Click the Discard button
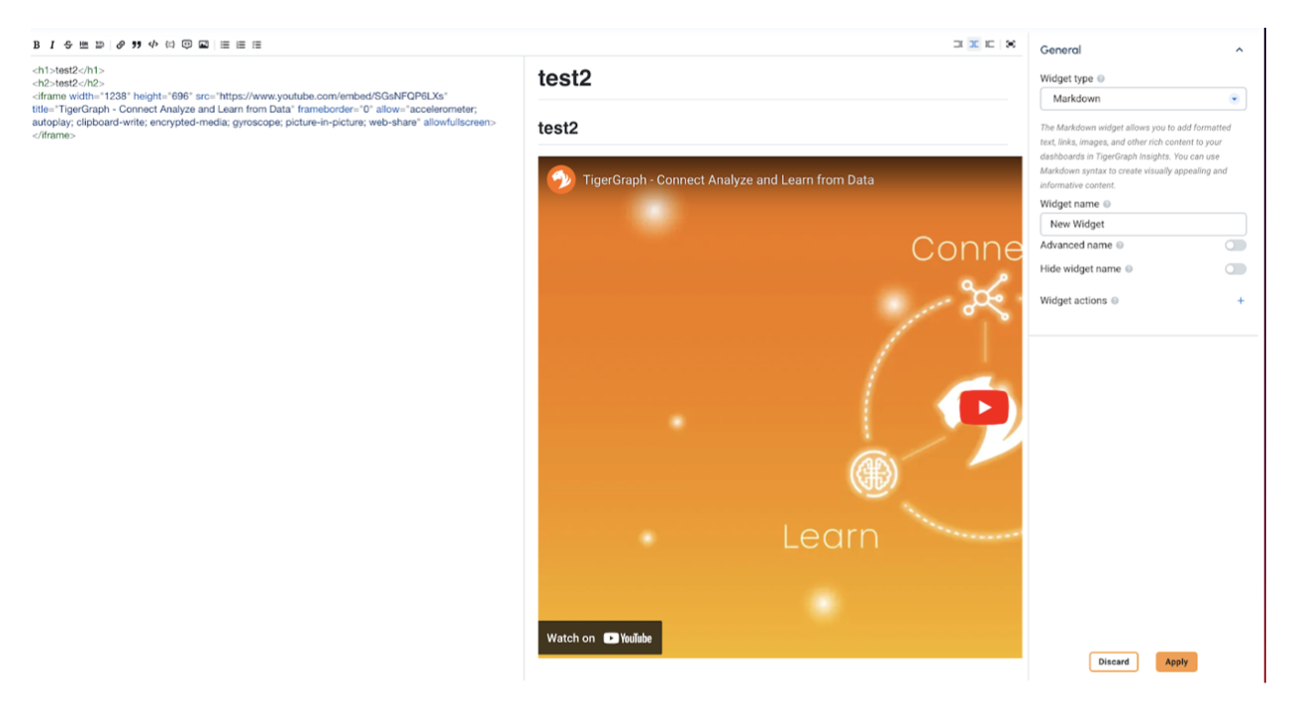This screenshot has width=1289, height=711. click(x=1113, y=662)
